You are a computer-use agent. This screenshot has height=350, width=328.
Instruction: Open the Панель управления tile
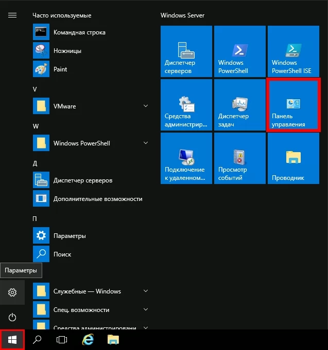[293, 105]
